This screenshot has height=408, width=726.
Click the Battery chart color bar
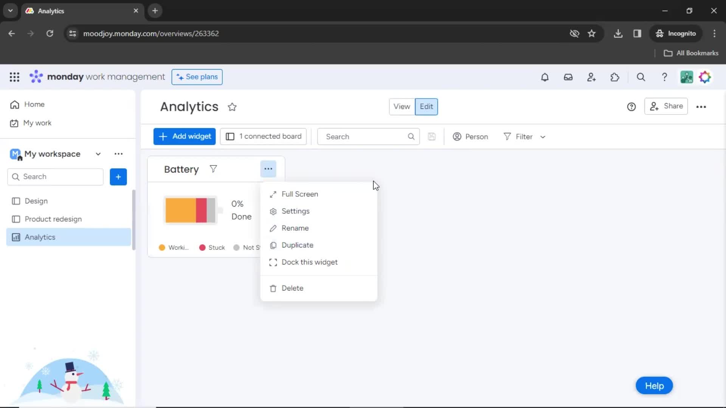(191, 210)
